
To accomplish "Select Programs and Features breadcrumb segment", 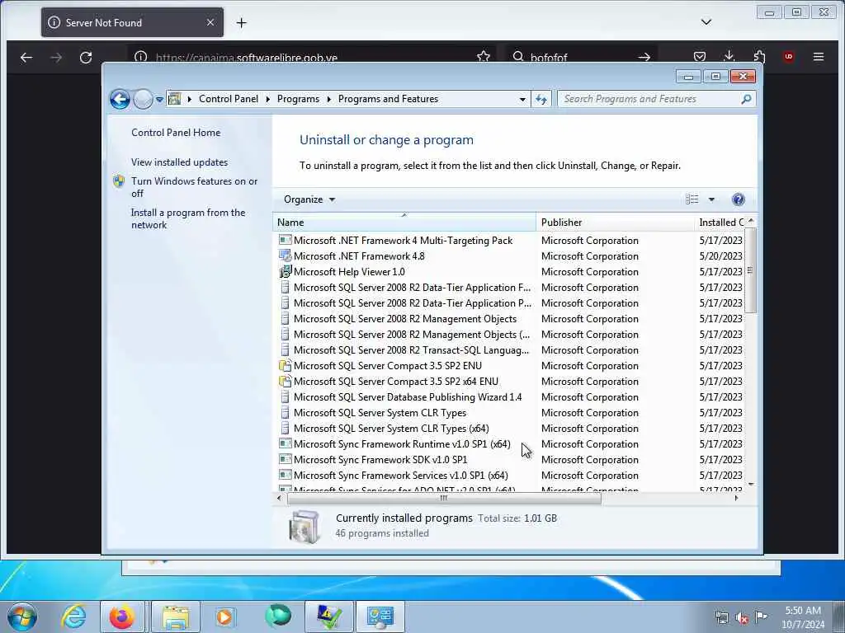I will pyautogui.click(x=388, y=99).
